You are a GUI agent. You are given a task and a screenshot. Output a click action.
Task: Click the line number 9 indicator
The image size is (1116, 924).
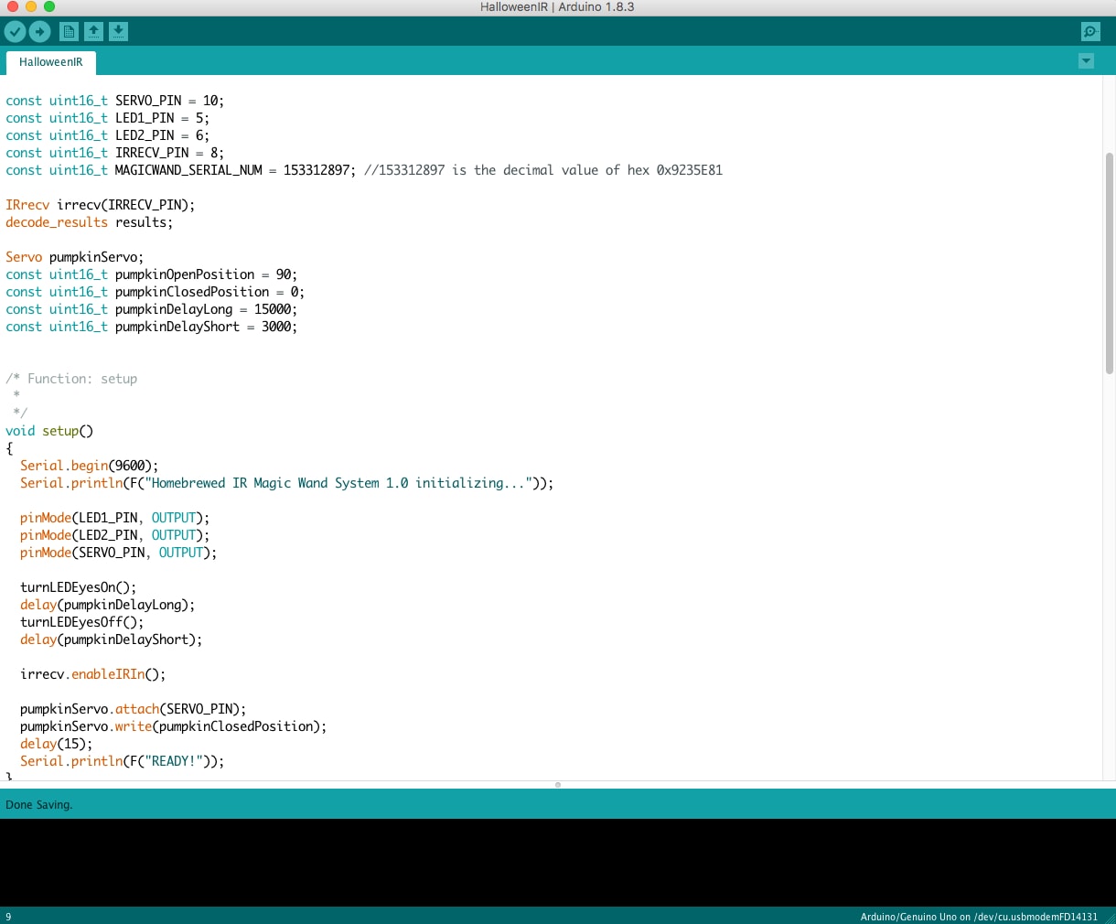coord(8,916)
